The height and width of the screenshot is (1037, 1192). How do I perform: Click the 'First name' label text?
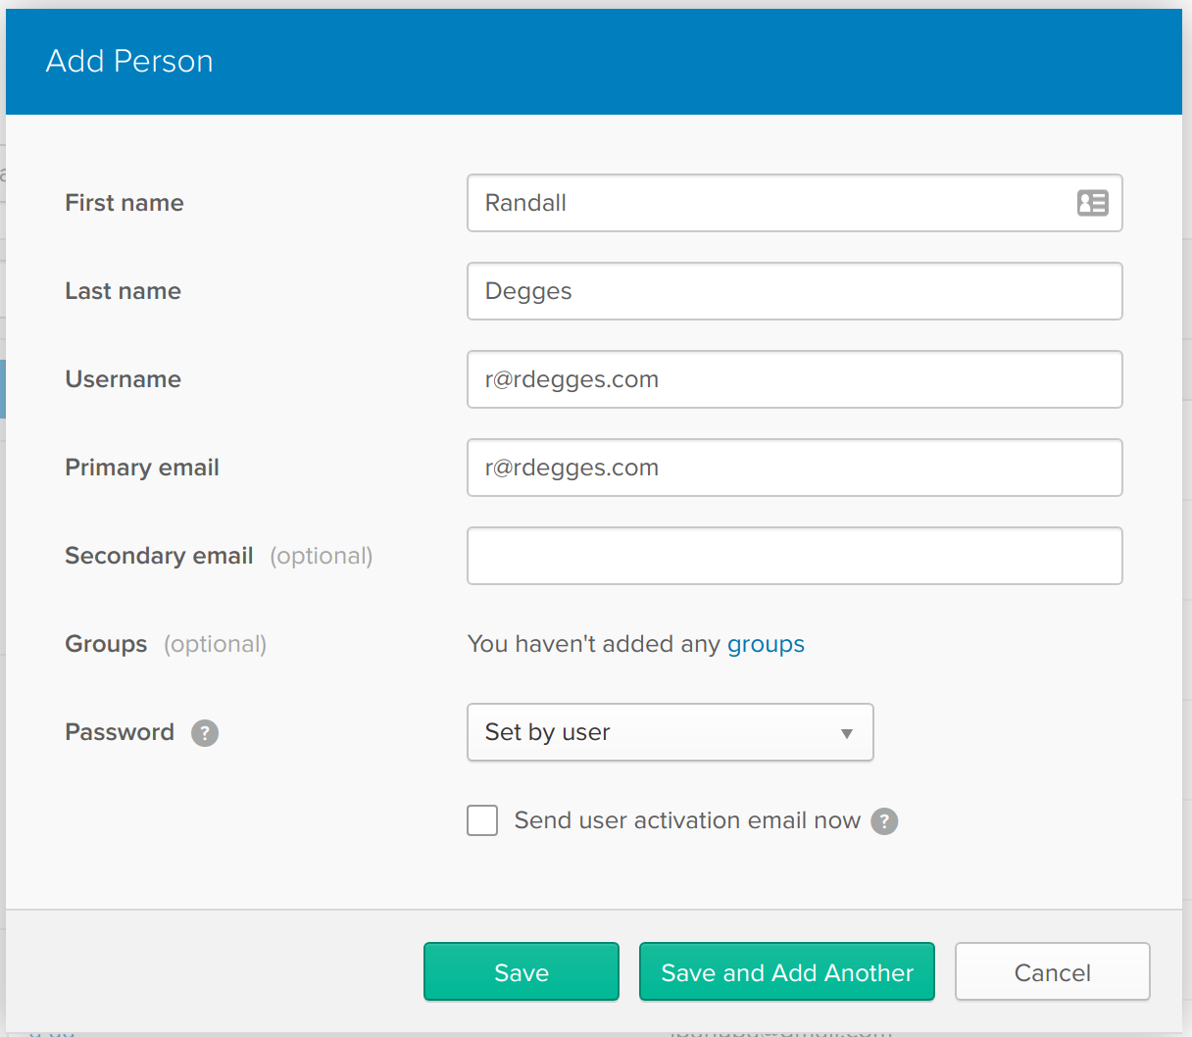point(124,203)
